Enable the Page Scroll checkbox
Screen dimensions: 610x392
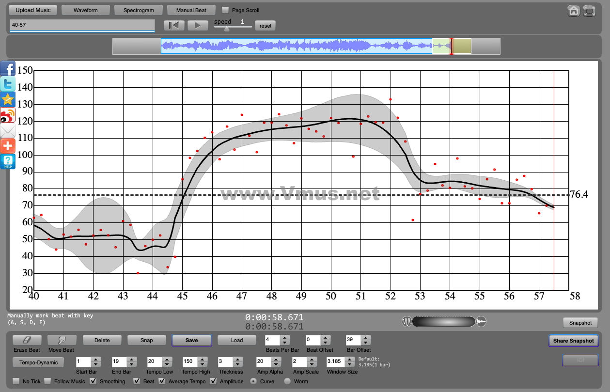225,10
